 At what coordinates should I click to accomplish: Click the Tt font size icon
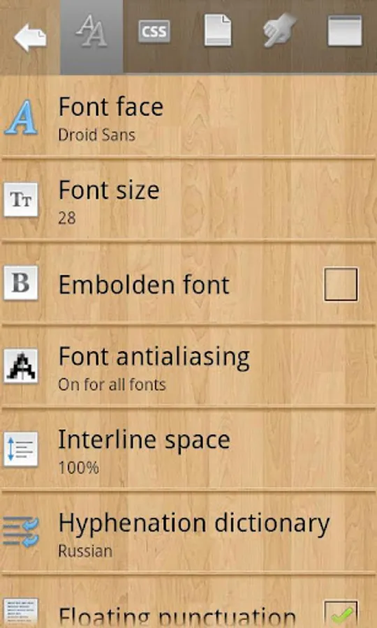pyautogui.click(x=21, y=200)
